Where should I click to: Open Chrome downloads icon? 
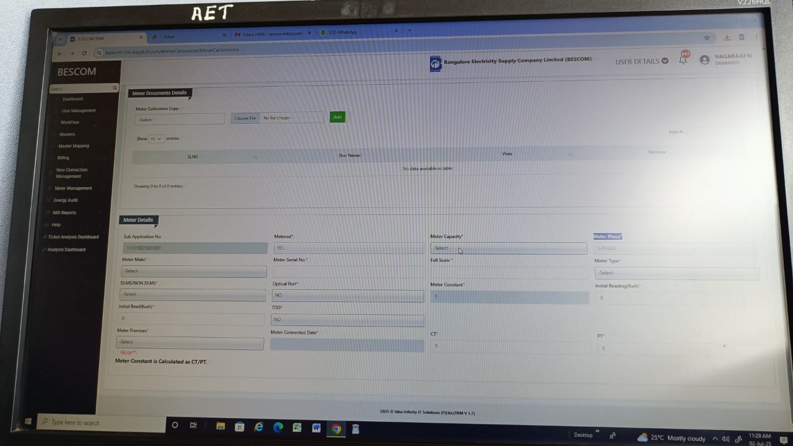pos(727,38)
